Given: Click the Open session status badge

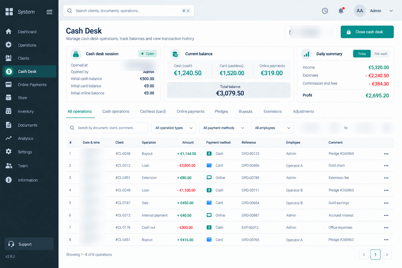Looking at the screenshot, I should (148, 54).
